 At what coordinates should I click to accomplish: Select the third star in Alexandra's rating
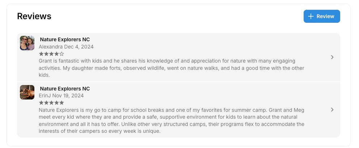[x=51, y=54]
